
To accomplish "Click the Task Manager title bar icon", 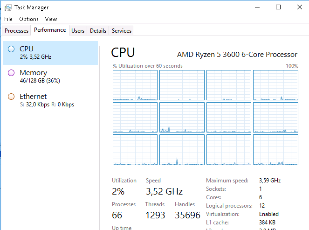I will tap(8, 7).
